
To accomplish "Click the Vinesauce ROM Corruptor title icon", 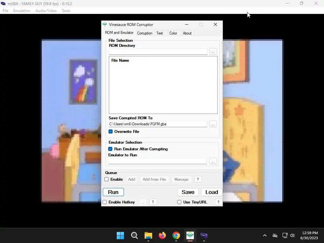I will click(105, 24).
